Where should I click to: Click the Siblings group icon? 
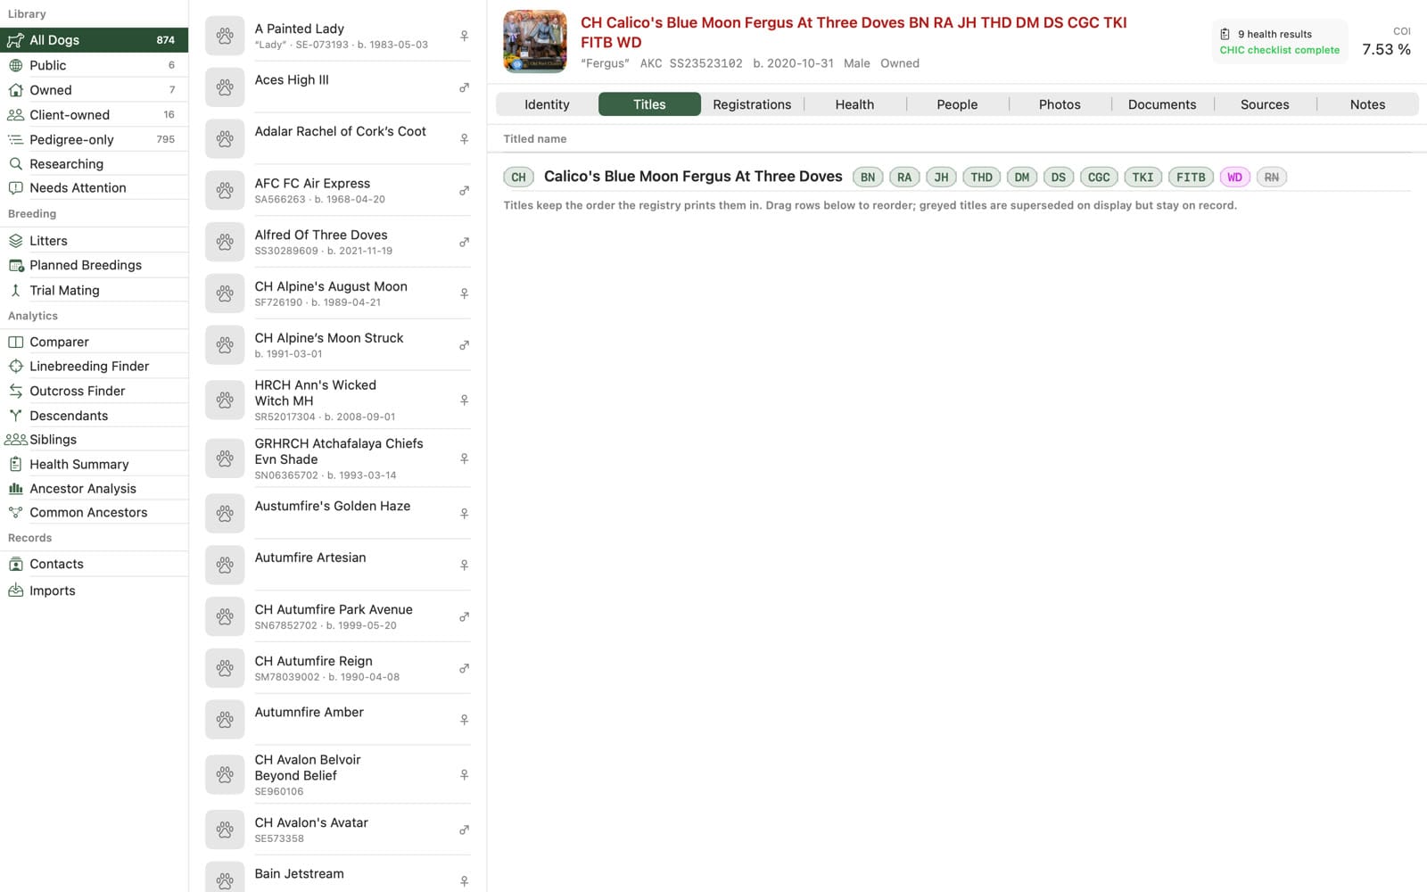(15, 440)
